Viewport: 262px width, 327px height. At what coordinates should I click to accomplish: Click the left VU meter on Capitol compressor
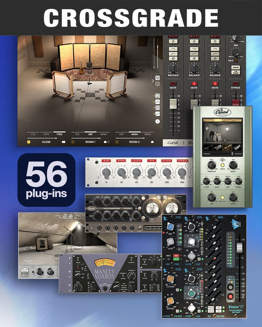coord(152,208)
